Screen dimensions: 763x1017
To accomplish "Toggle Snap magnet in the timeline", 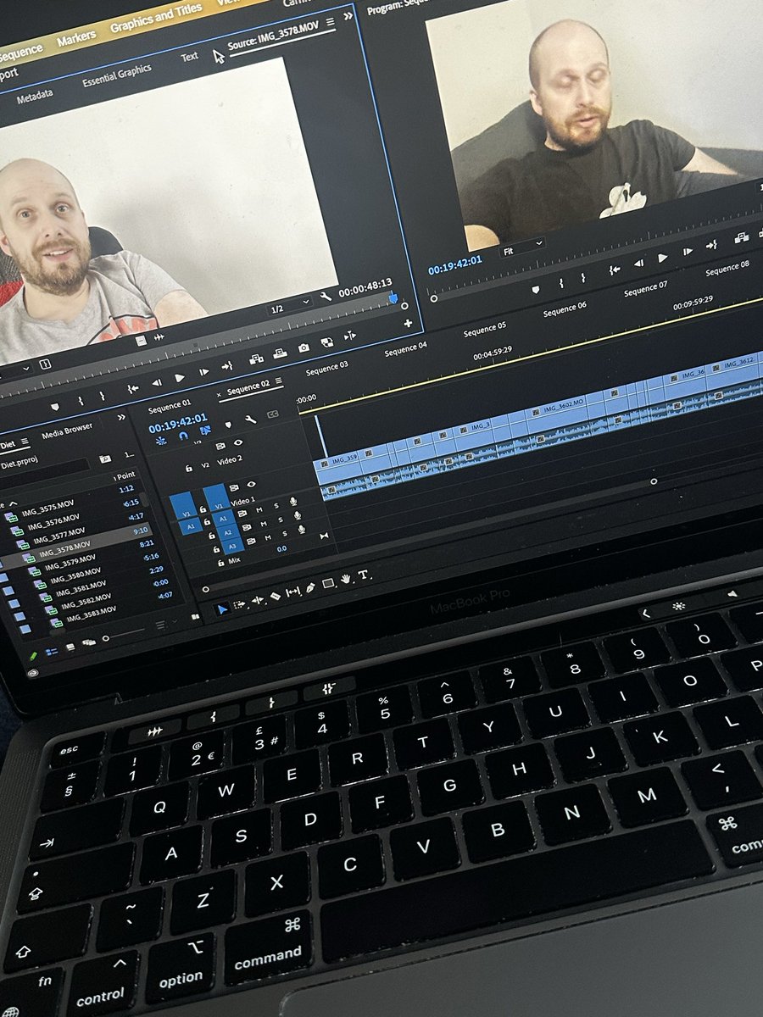I will pos(183,436).
